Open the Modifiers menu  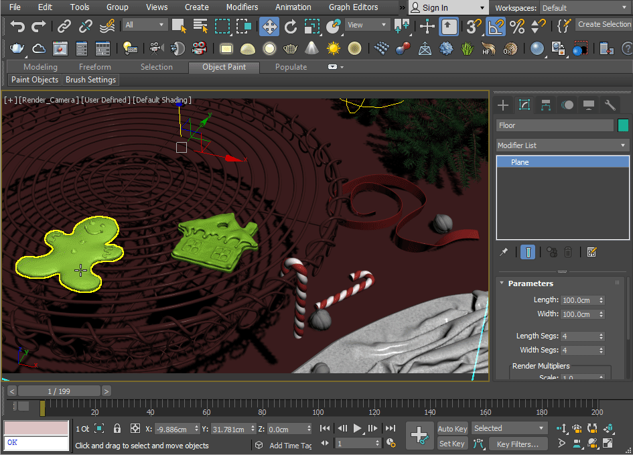tap(242, 7)
